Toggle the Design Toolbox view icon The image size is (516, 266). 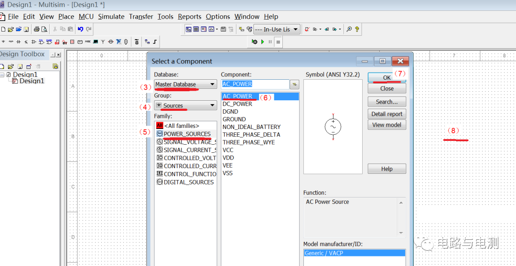tap(189, 29)
